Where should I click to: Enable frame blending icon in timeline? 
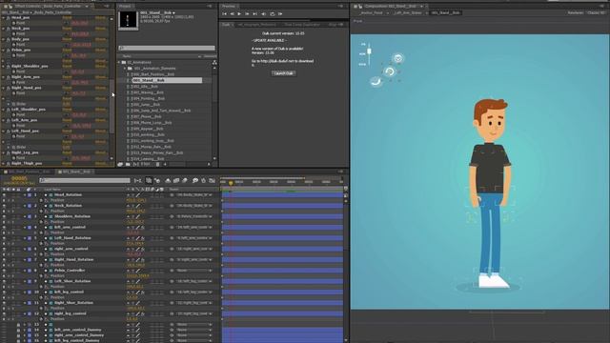coord(176,180)
